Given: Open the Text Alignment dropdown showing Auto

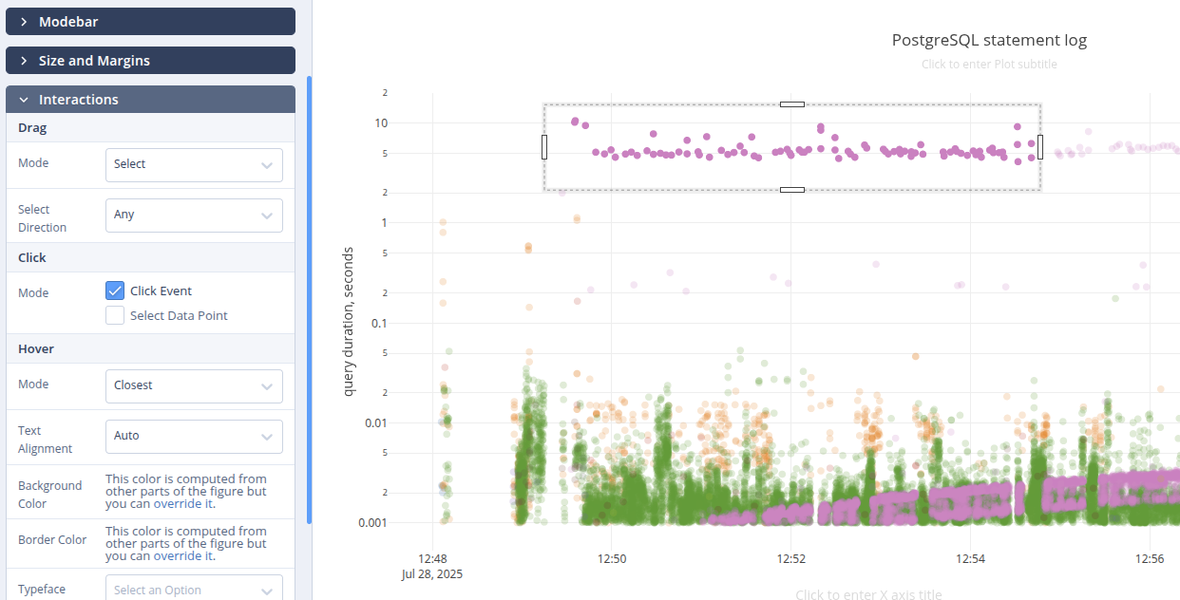Looking at the screenshot, I should click(x=194, y=436).
